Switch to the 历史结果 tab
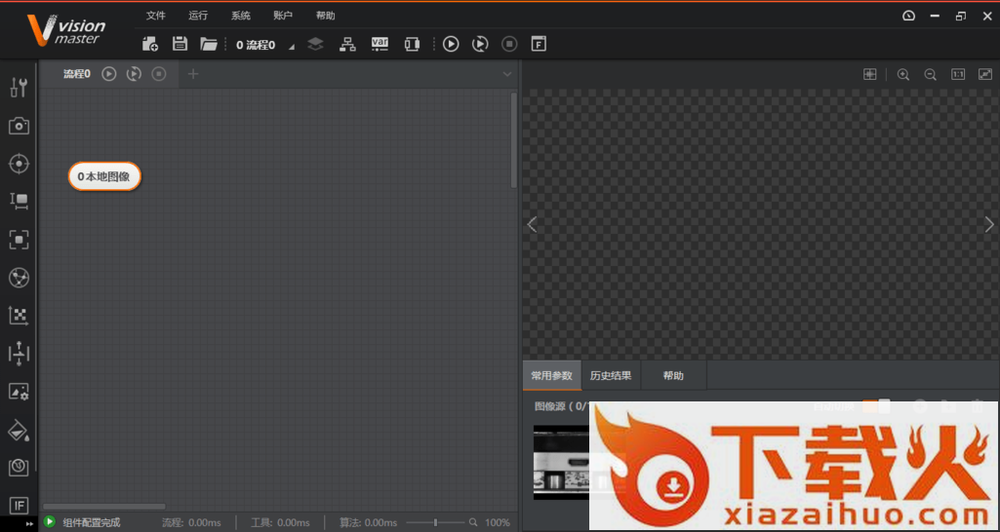The width and height of the screenshot is (1000, 532). (611, 375)
